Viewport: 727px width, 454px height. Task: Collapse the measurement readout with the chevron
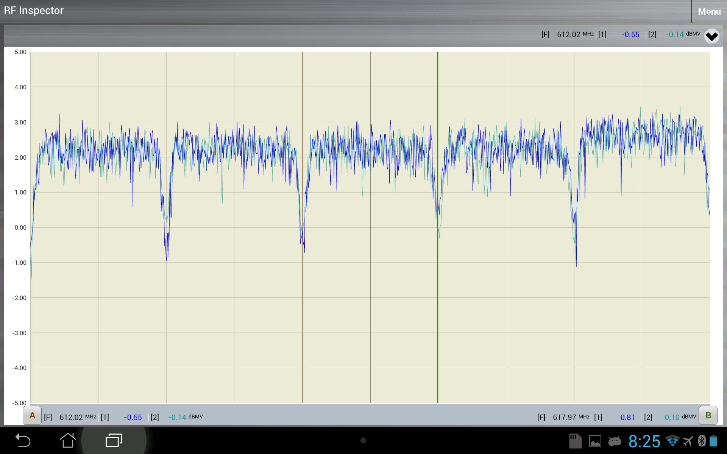pyautogui.click(x=712, y=36)
